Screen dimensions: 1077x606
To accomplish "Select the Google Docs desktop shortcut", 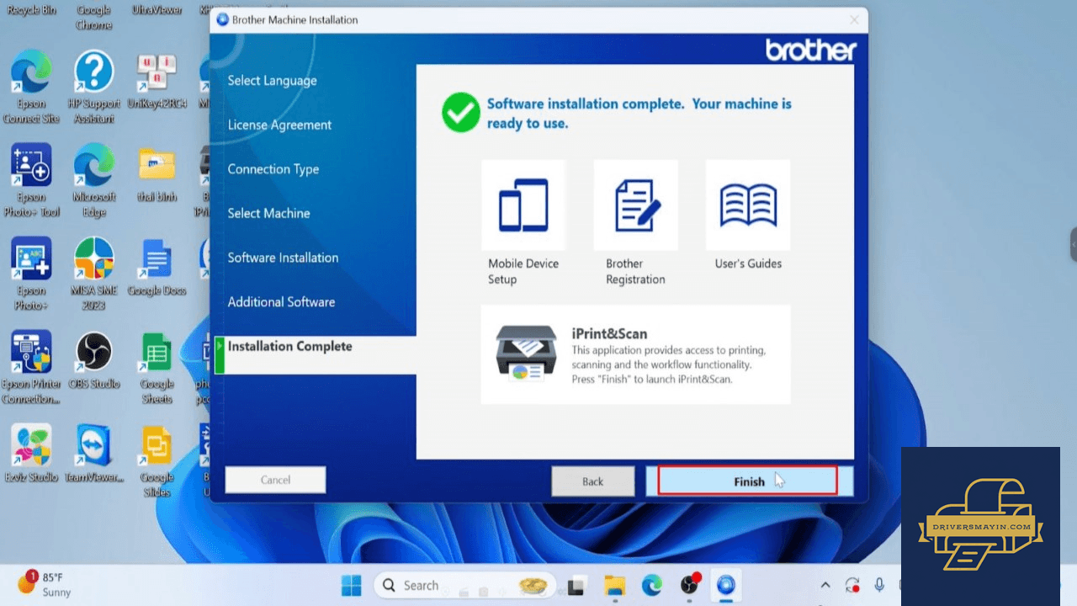I will pos(157,268).
